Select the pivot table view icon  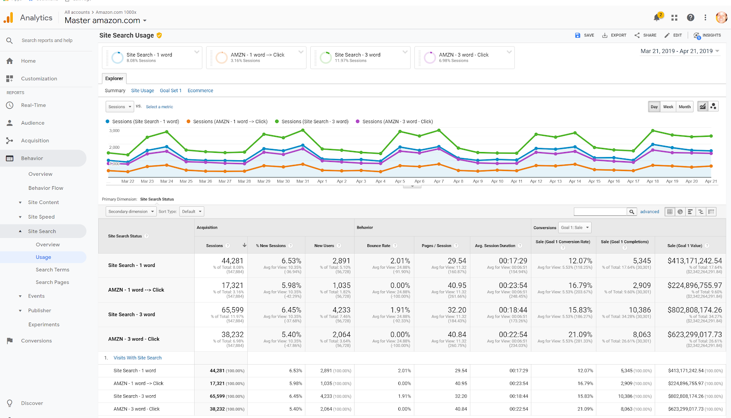point(711,212)
